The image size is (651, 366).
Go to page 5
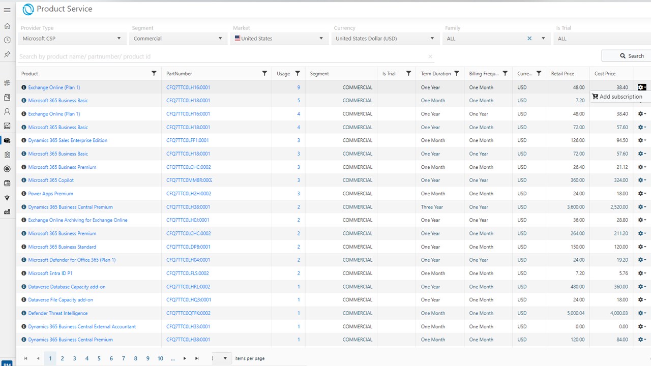pyautogui.click(x=99, y=358)
